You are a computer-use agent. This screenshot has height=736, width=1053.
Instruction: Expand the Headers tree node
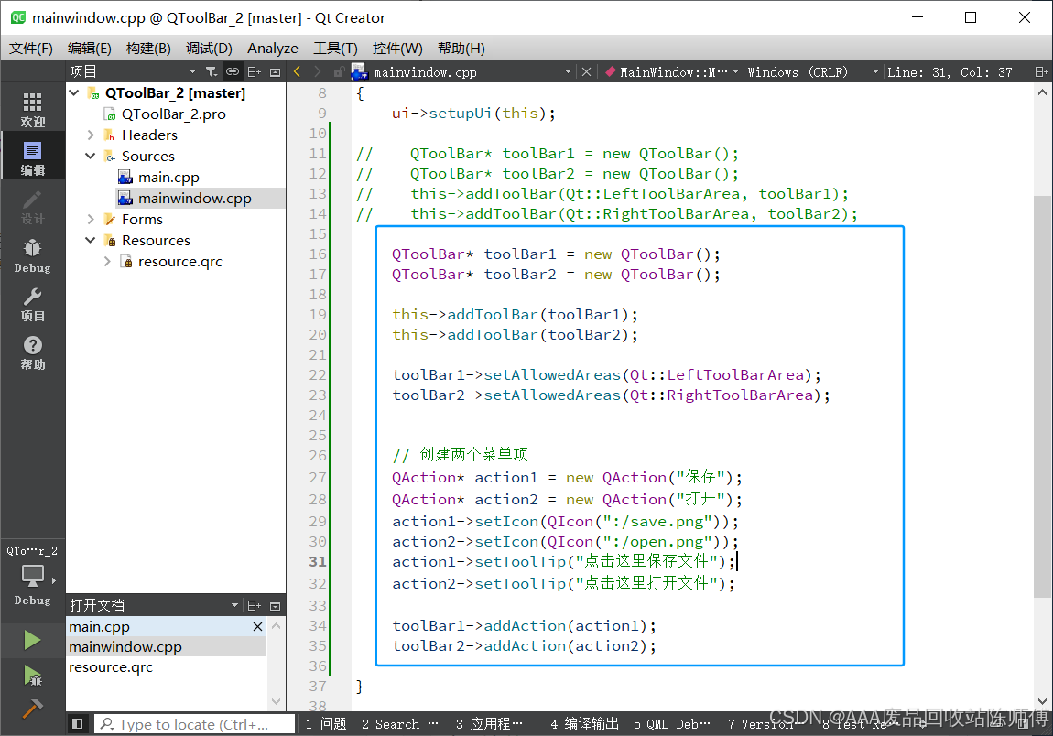[x=90, y=135]
